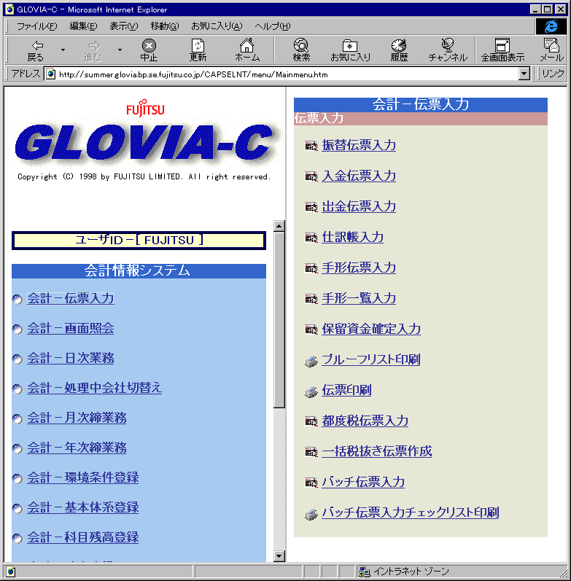
Task: Click printer icon beside バッチ伝票入力チェックリスト印刷
Action: (311, 515)
